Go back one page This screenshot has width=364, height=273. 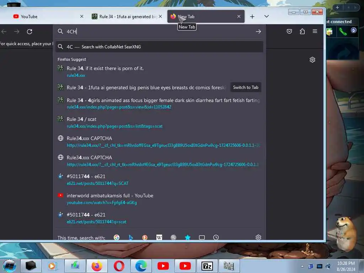click(4, 32)
